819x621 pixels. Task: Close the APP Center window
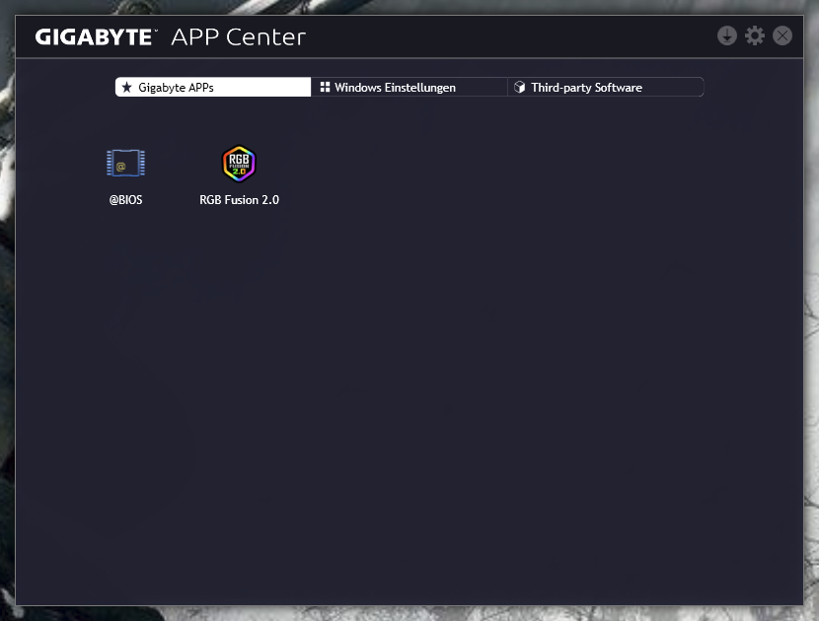point(782,36)
